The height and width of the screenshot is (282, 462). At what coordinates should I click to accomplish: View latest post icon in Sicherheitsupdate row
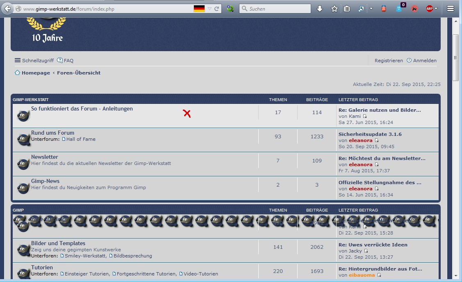[377, 140]
